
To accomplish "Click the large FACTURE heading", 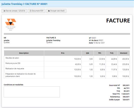I will (x=118, y=21).
